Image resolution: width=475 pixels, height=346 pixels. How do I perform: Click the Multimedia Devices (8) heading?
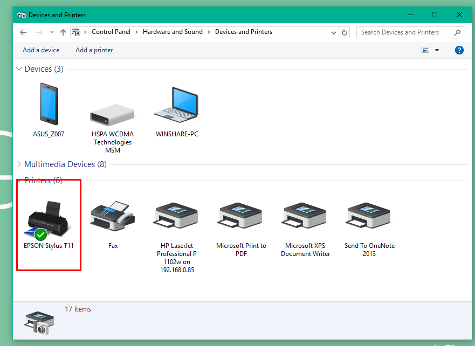tap(65, 164)
